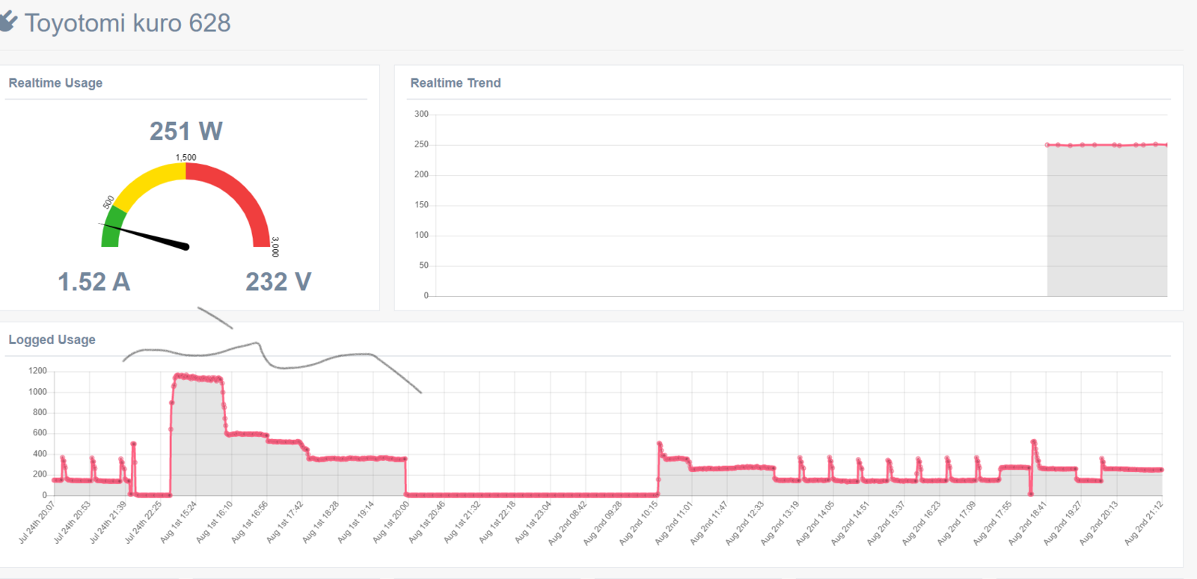Screen dimensions: 1197x579
Task: Select the 251 W power reading
Action: point(186,131)
